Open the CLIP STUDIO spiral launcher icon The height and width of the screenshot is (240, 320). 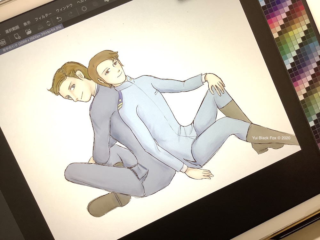coord(3,42)
